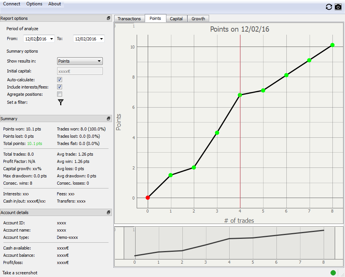Undock the Account details panel
This screenshot has height=277, width=345.
(x=109, y=213)
